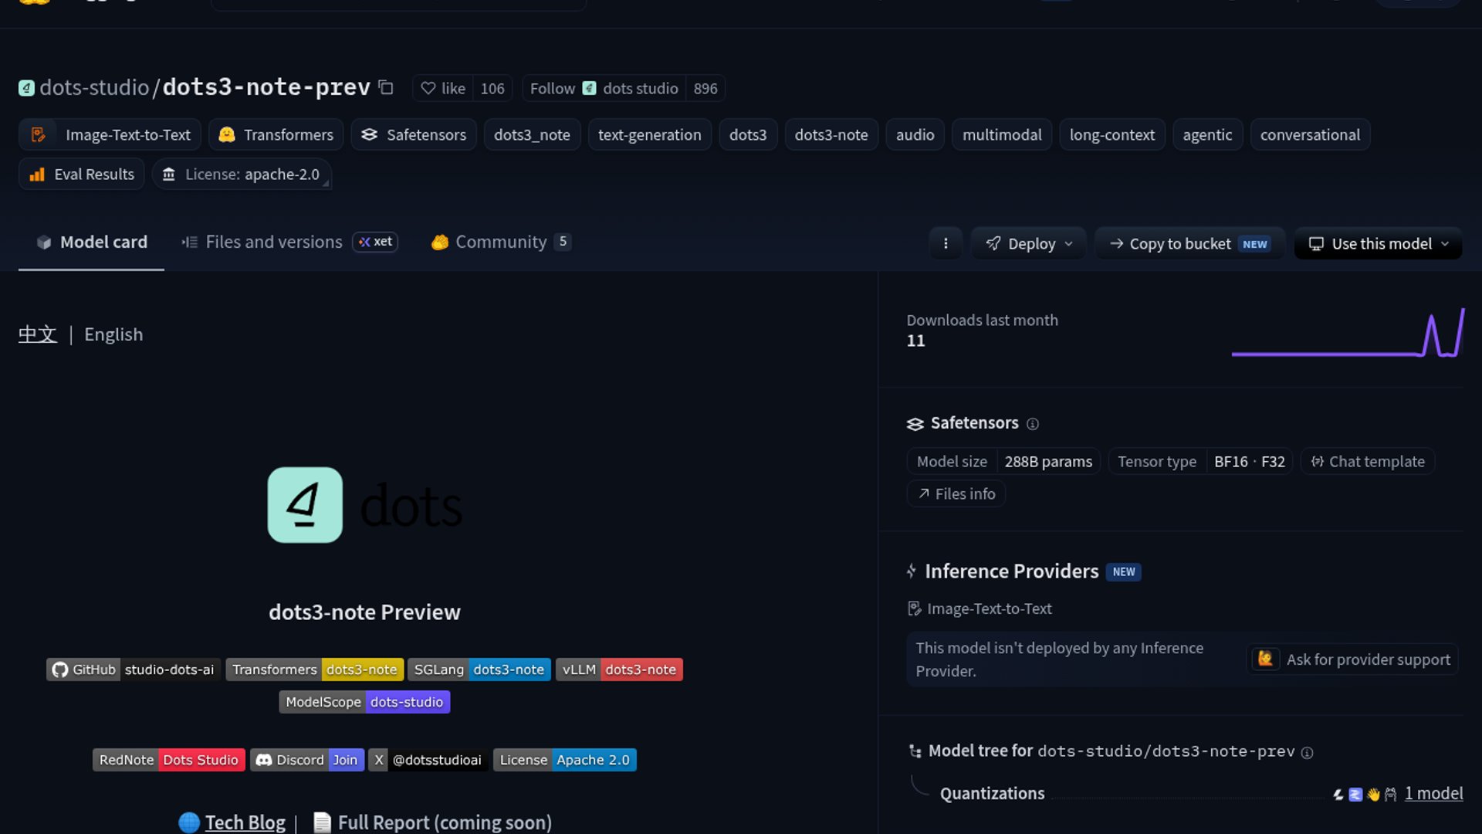Viewport: 1482px width, 834px height.
Task: Select the multimodal tag
Action: pos(1002,134)
